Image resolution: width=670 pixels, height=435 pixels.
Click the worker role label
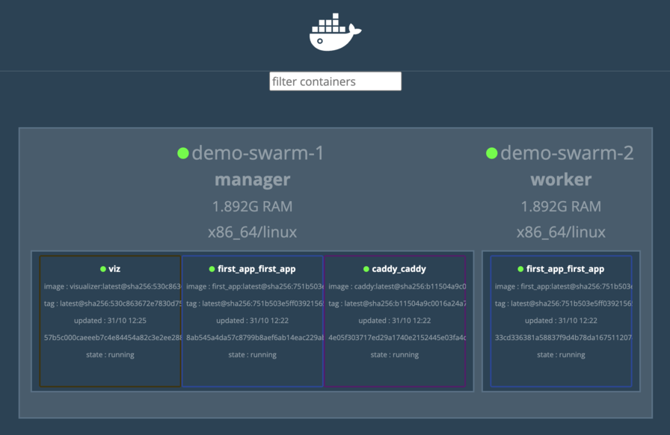[561, 180]
